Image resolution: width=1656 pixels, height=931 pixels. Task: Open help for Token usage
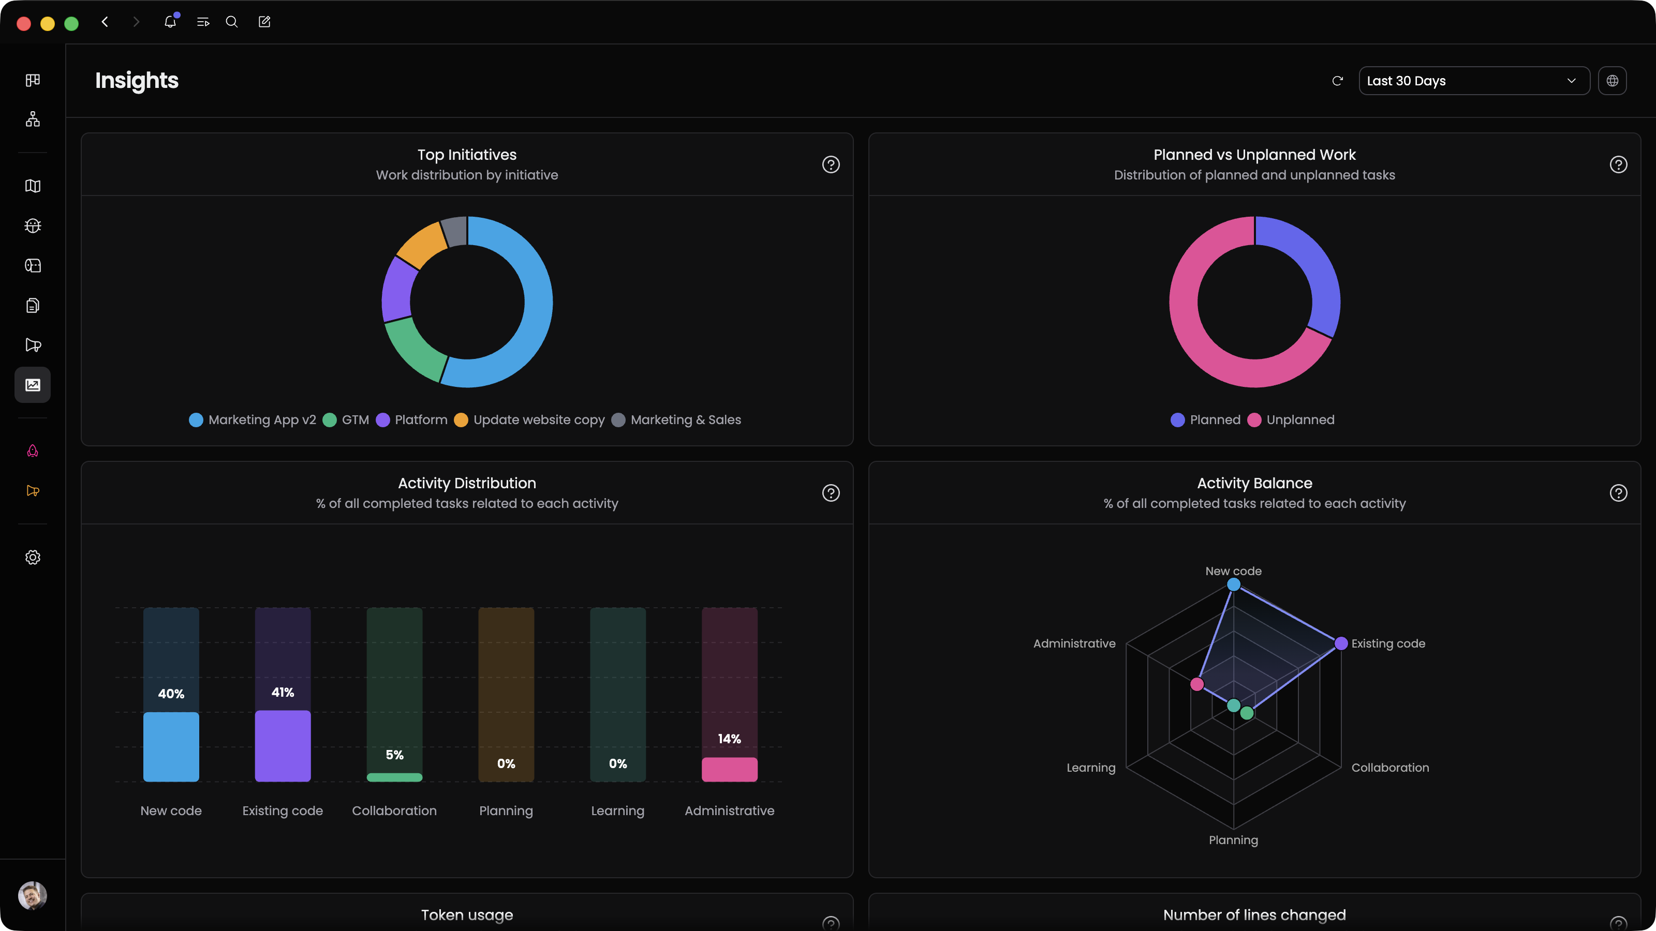tap(831, 924)
